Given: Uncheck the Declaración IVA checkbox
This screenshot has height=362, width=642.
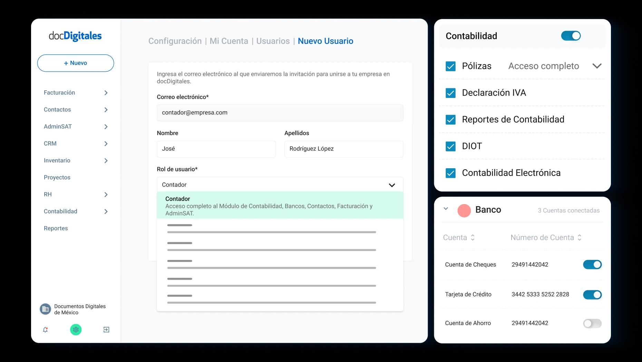Looking at the screenshot, I should click(x=450, y=93).
